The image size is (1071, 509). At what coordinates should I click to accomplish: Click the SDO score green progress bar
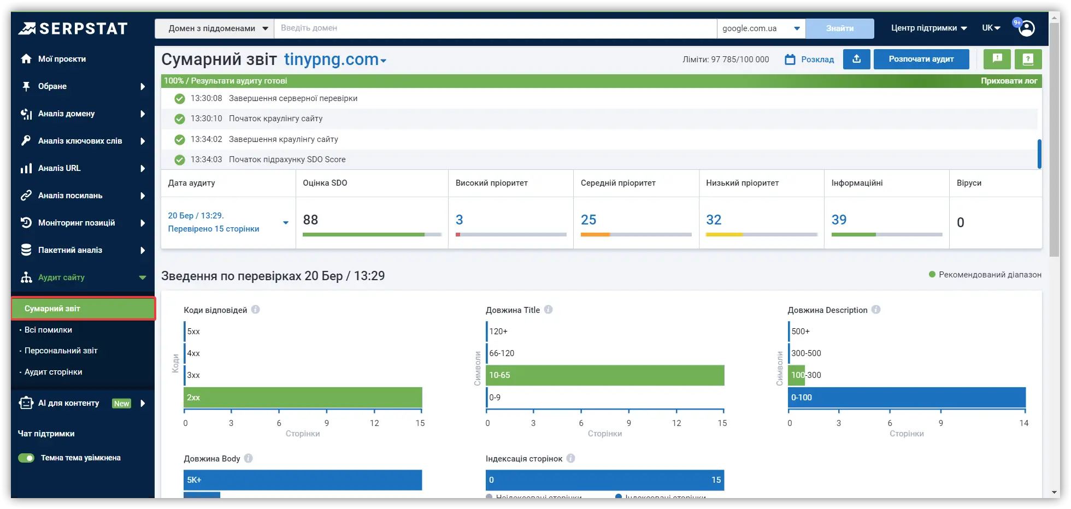(363, 235)
